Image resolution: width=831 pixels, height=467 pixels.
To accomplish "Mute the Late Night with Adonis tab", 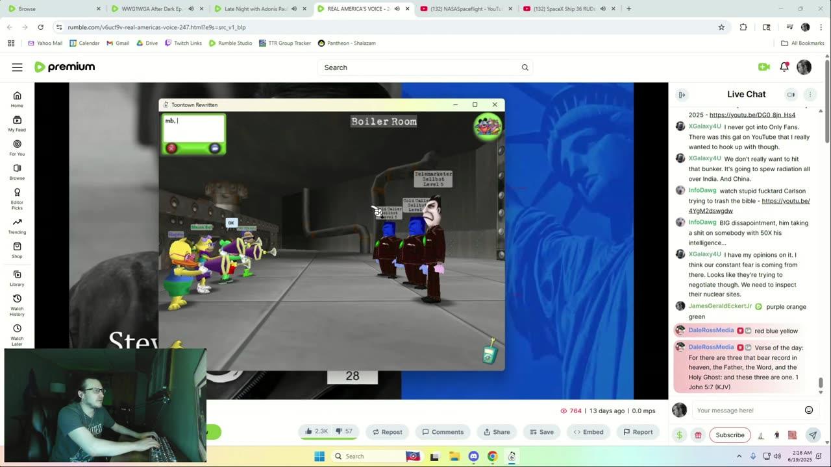I will click(293, 9).
